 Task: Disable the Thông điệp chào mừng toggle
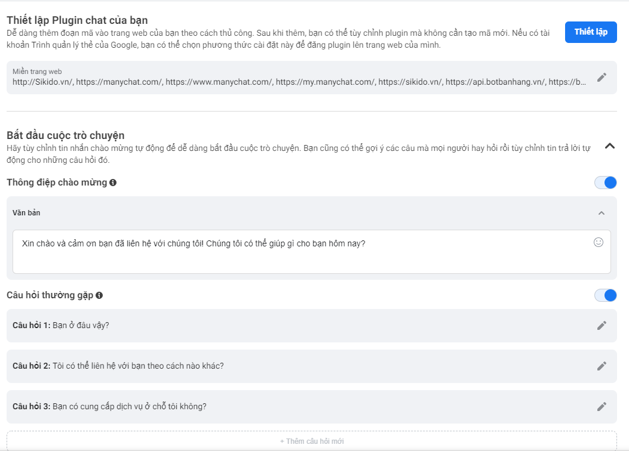(605, 183)
